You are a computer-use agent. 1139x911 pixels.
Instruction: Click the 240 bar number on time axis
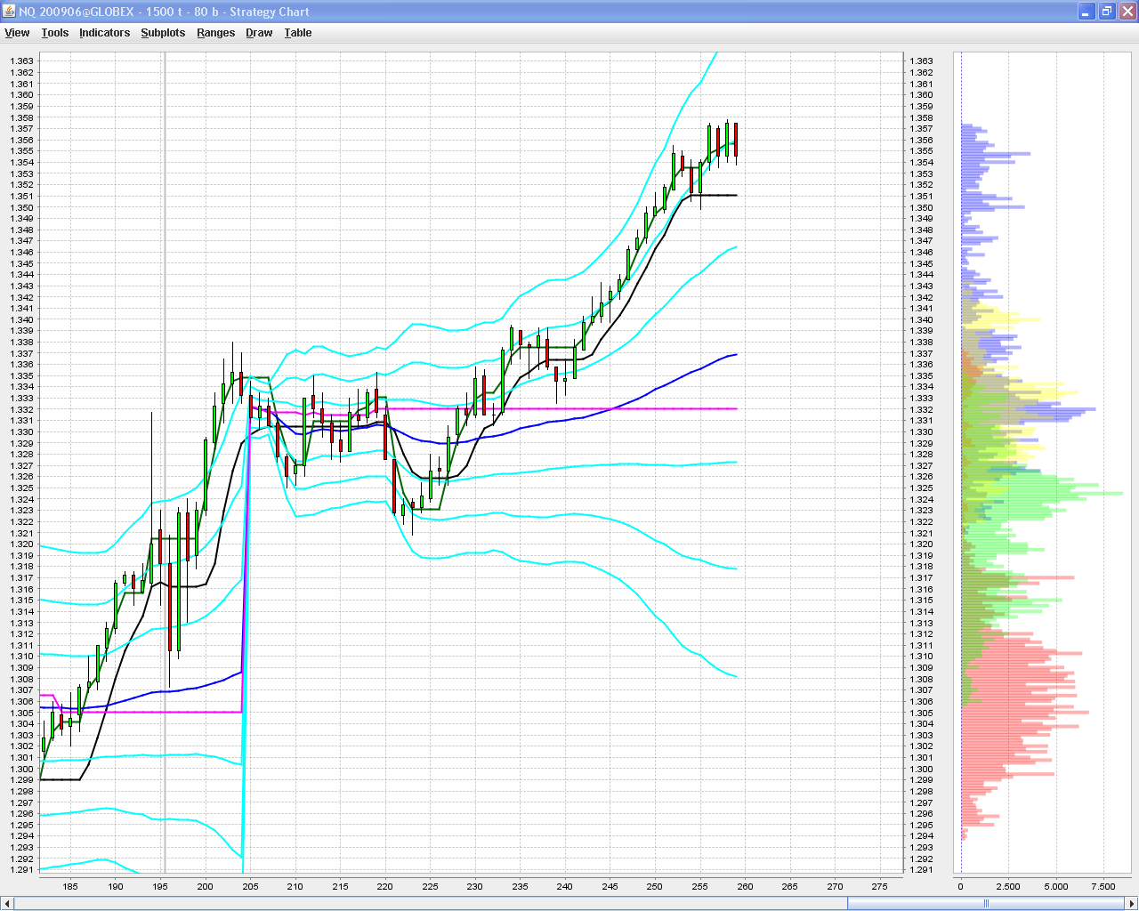click(x=565, y=886)
